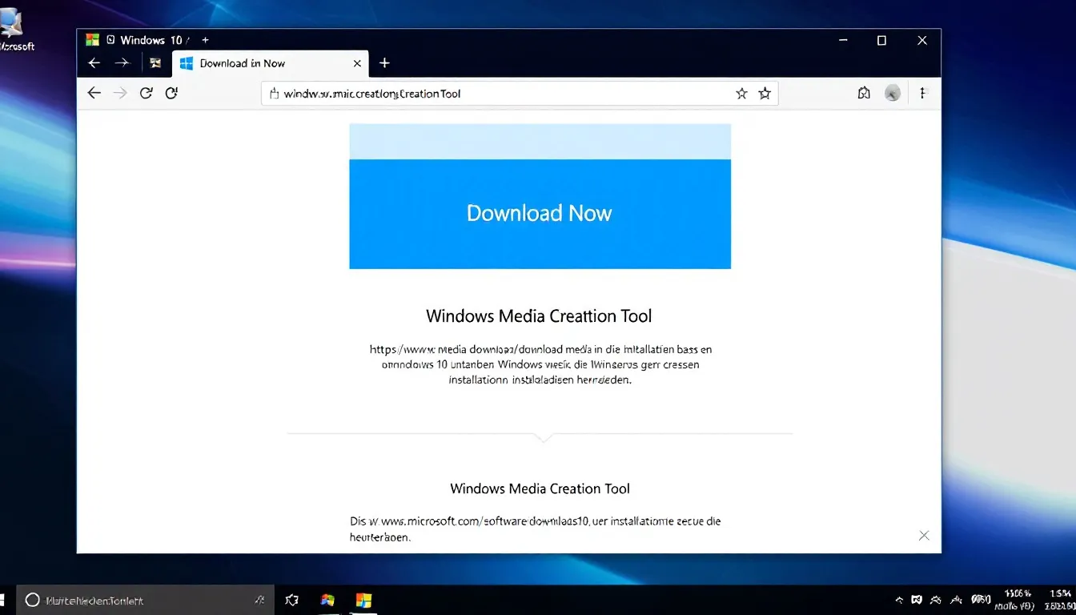Dismiss the page using the bottom-right X

click(x=924, y=536)
